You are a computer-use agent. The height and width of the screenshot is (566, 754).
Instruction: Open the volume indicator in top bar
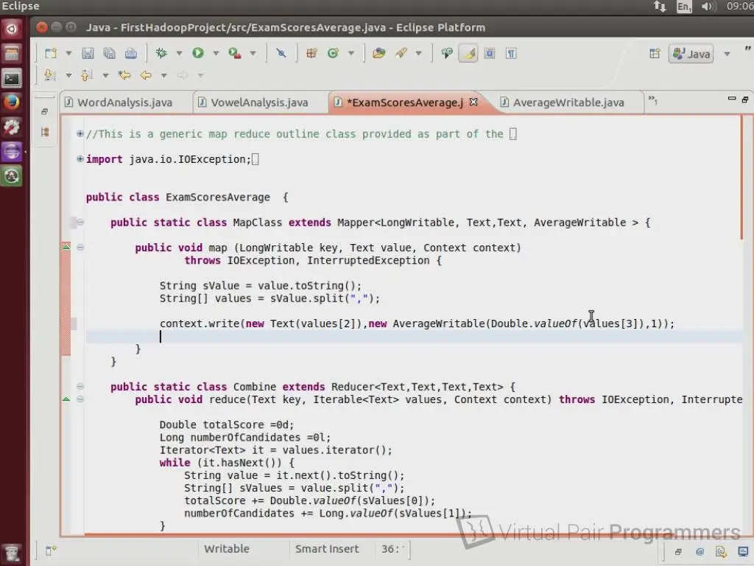(x=708, y=6)
